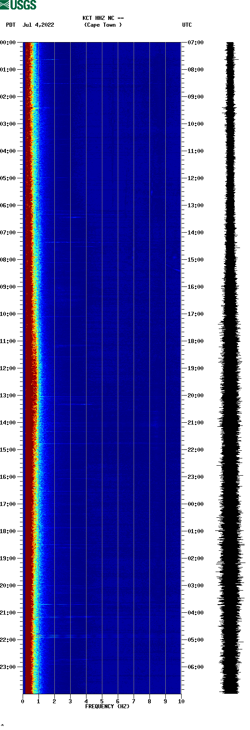Click the 19:00 UTC time label

coord(196,368)
